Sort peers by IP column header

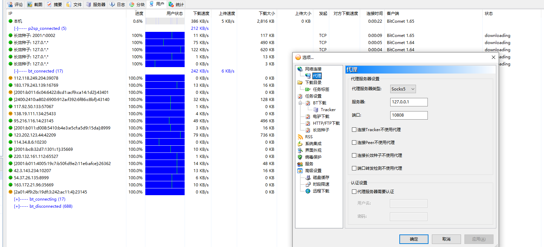66,14
